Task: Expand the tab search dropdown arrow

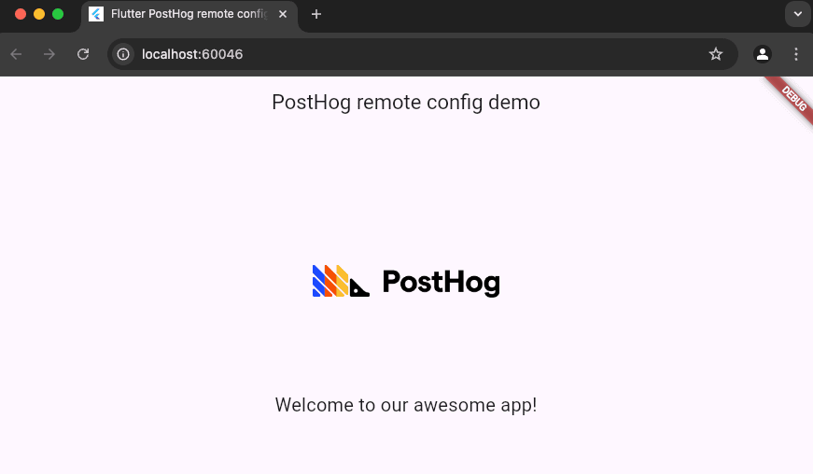Action: coord(797,14)
